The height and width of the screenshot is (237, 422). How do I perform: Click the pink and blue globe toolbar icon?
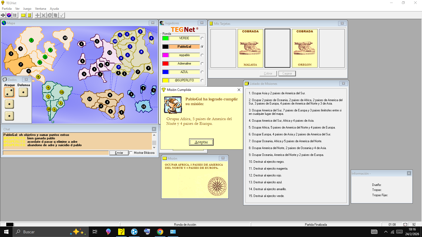pos(9,15)
